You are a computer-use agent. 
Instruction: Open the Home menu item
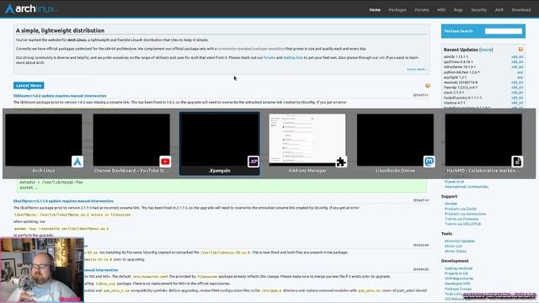click(375, 10)
